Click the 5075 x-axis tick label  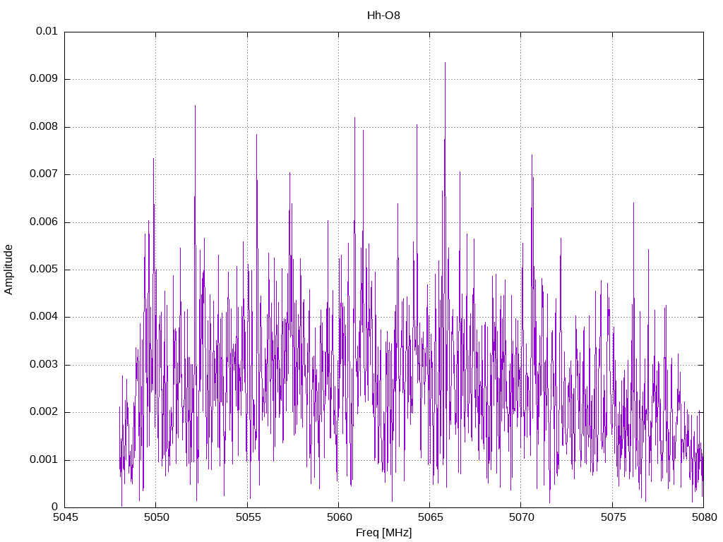[x=613, y=517]
